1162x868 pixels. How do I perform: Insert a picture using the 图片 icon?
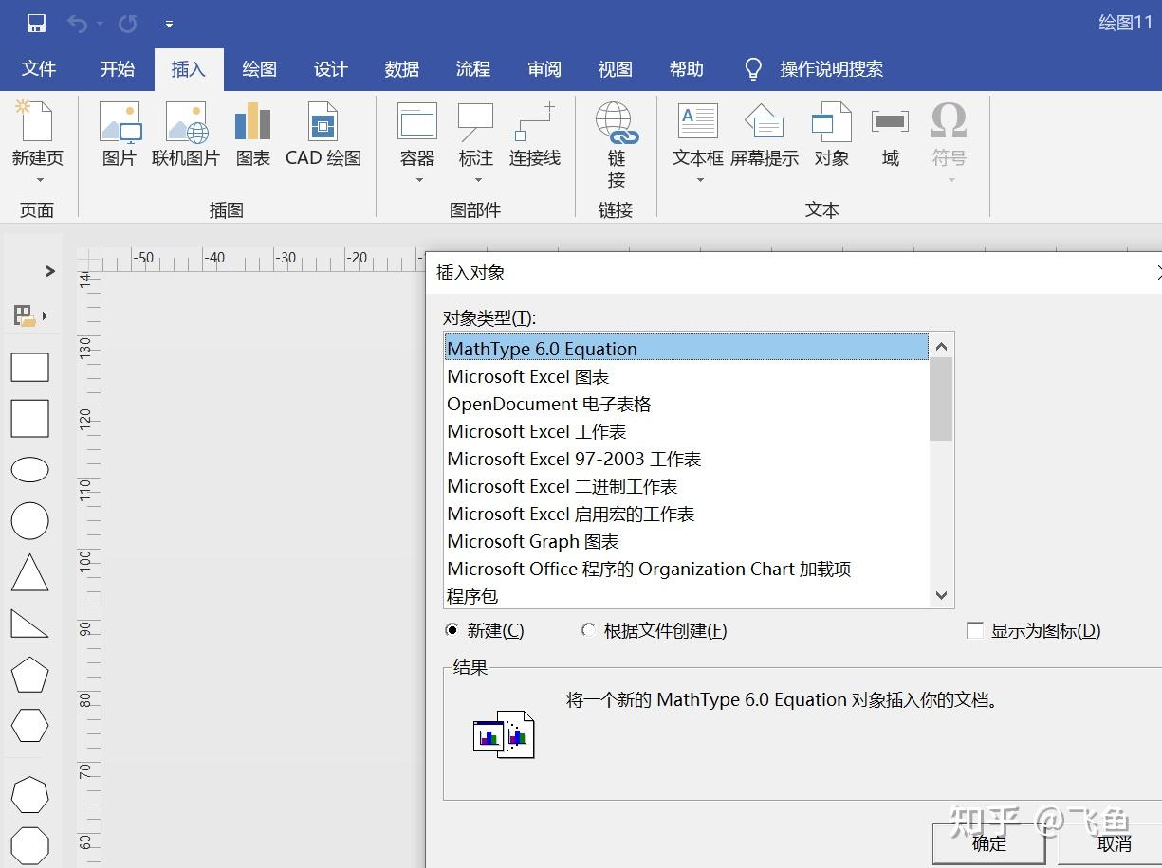(120, 133)
